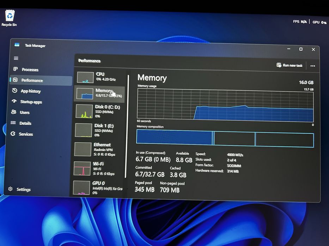Screen dimensions: 329x246
Task: Select the Processes page
Action: (x=41, y=70)
